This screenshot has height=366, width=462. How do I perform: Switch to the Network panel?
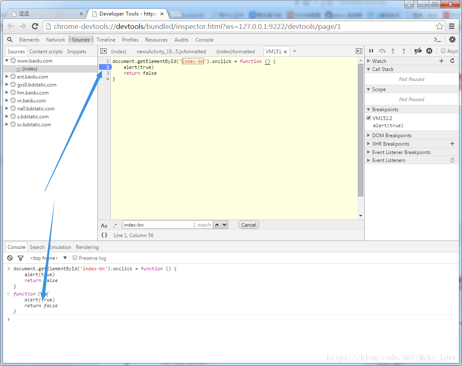[55, 39]
